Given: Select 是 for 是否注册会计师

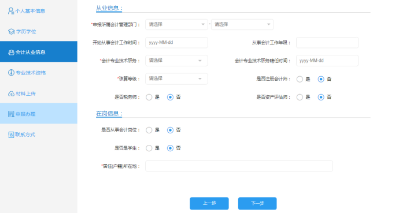Looking at the screenshot, I should 300,79.
